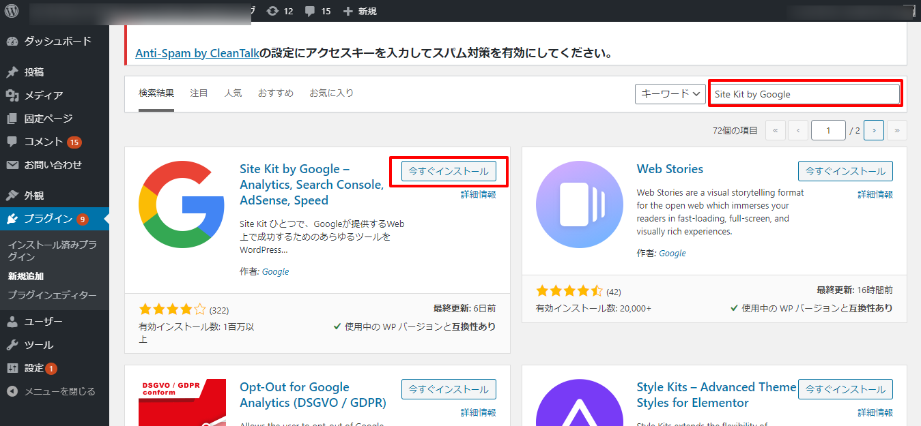Click the 72個の項目 count text
This screenshot has height=426, width=921.
[x=735, y=130]
